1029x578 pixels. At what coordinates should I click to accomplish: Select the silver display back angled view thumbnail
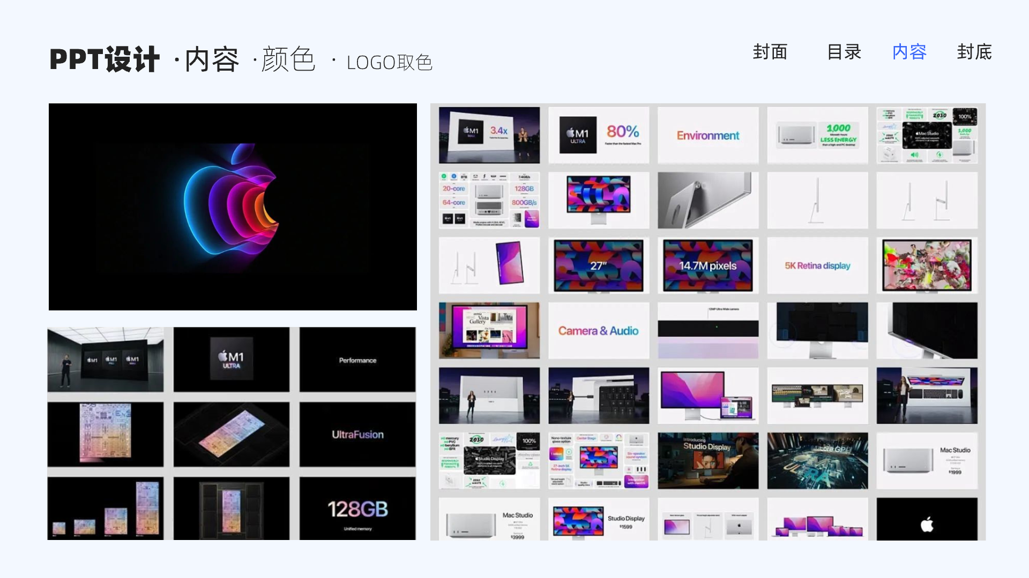708,200
